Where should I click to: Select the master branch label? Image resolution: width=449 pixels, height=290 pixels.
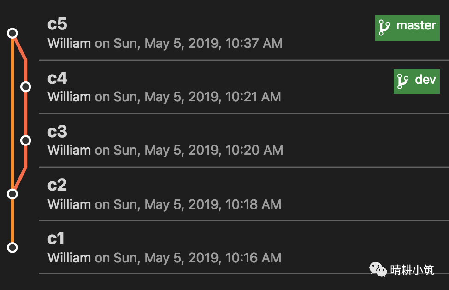[416, 26]
